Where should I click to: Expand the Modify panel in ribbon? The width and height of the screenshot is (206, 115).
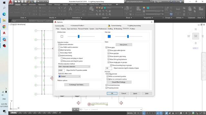tap(52, 18)
